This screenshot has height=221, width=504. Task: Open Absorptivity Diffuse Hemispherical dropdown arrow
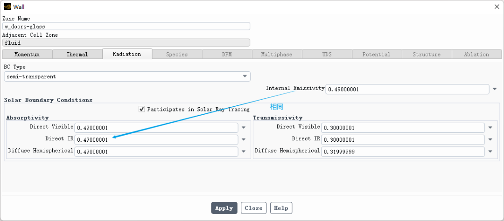(x=244, y=151)
